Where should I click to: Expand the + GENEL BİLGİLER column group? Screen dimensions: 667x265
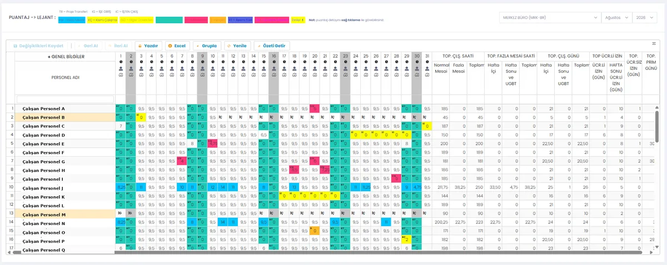[x=66, y=57]
